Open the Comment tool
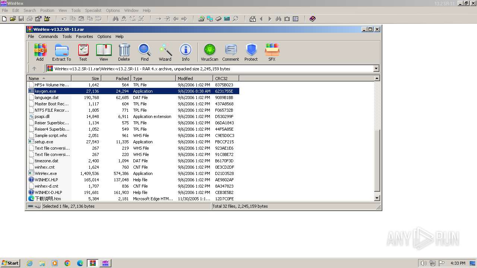Viewport: 477px width, 268px height. tap(231, 52)
